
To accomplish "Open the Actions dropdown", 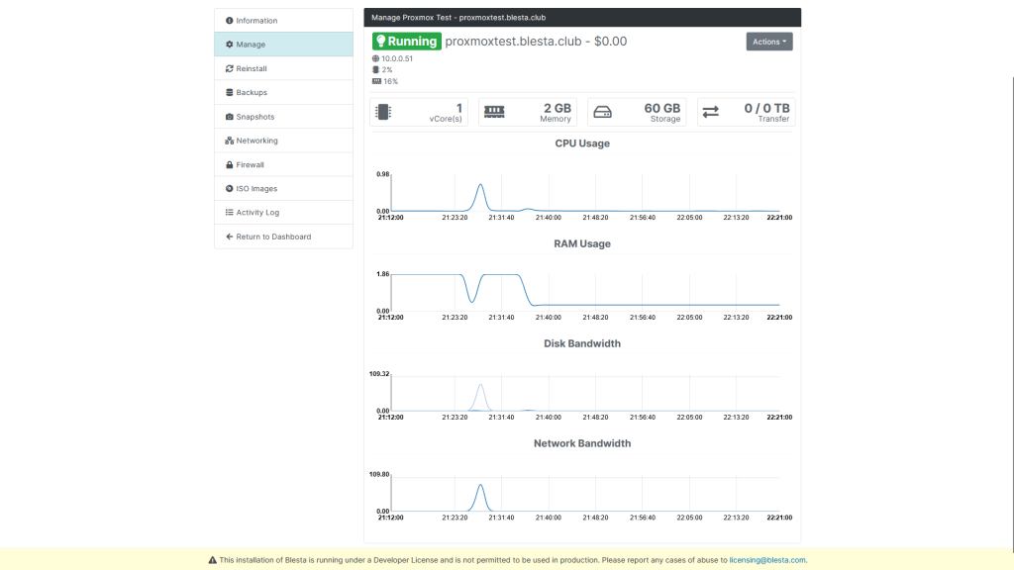I will tap(768, 42).
